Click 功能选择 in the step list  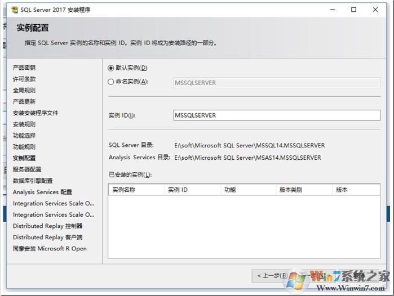click(24, 136)
